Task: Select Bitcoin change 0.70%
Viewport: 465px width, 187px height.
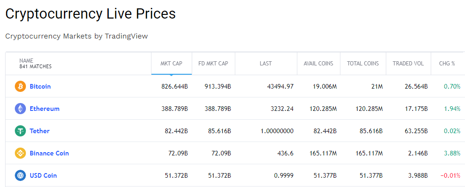Action: click(452, 86)
